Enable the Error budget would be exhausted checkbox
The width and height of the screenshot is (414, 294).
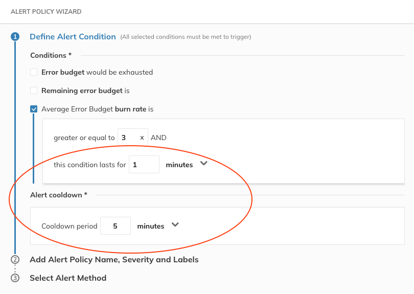(34, 72)
